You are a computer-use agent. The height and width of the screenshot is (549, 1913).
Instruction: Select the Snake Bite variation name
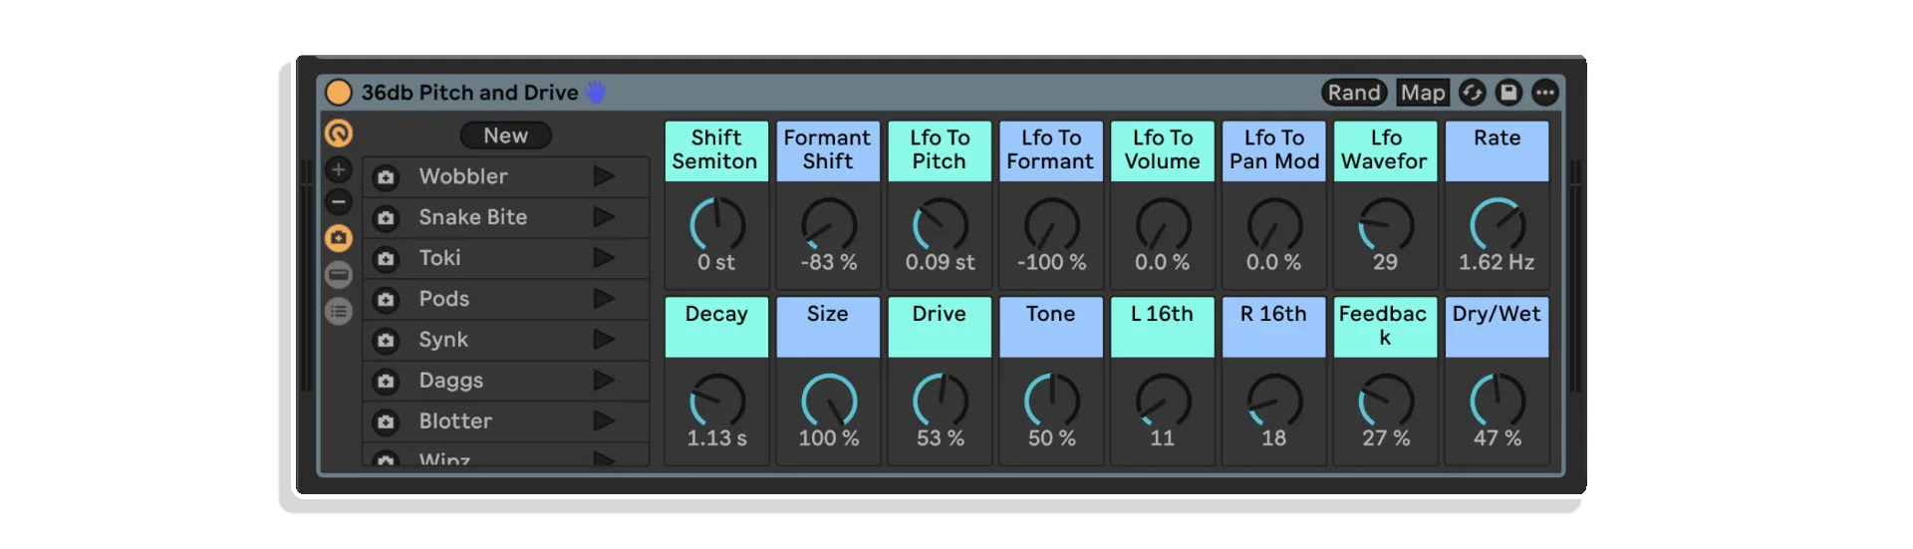(x=473, y=217)
